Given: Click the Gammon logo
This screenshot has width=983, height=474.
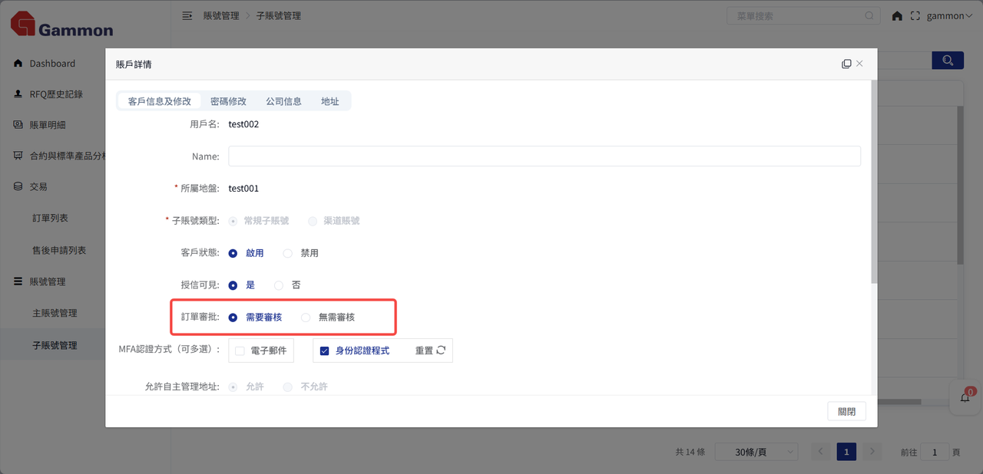Looking at the screenshot, I should tap(61, 25).
